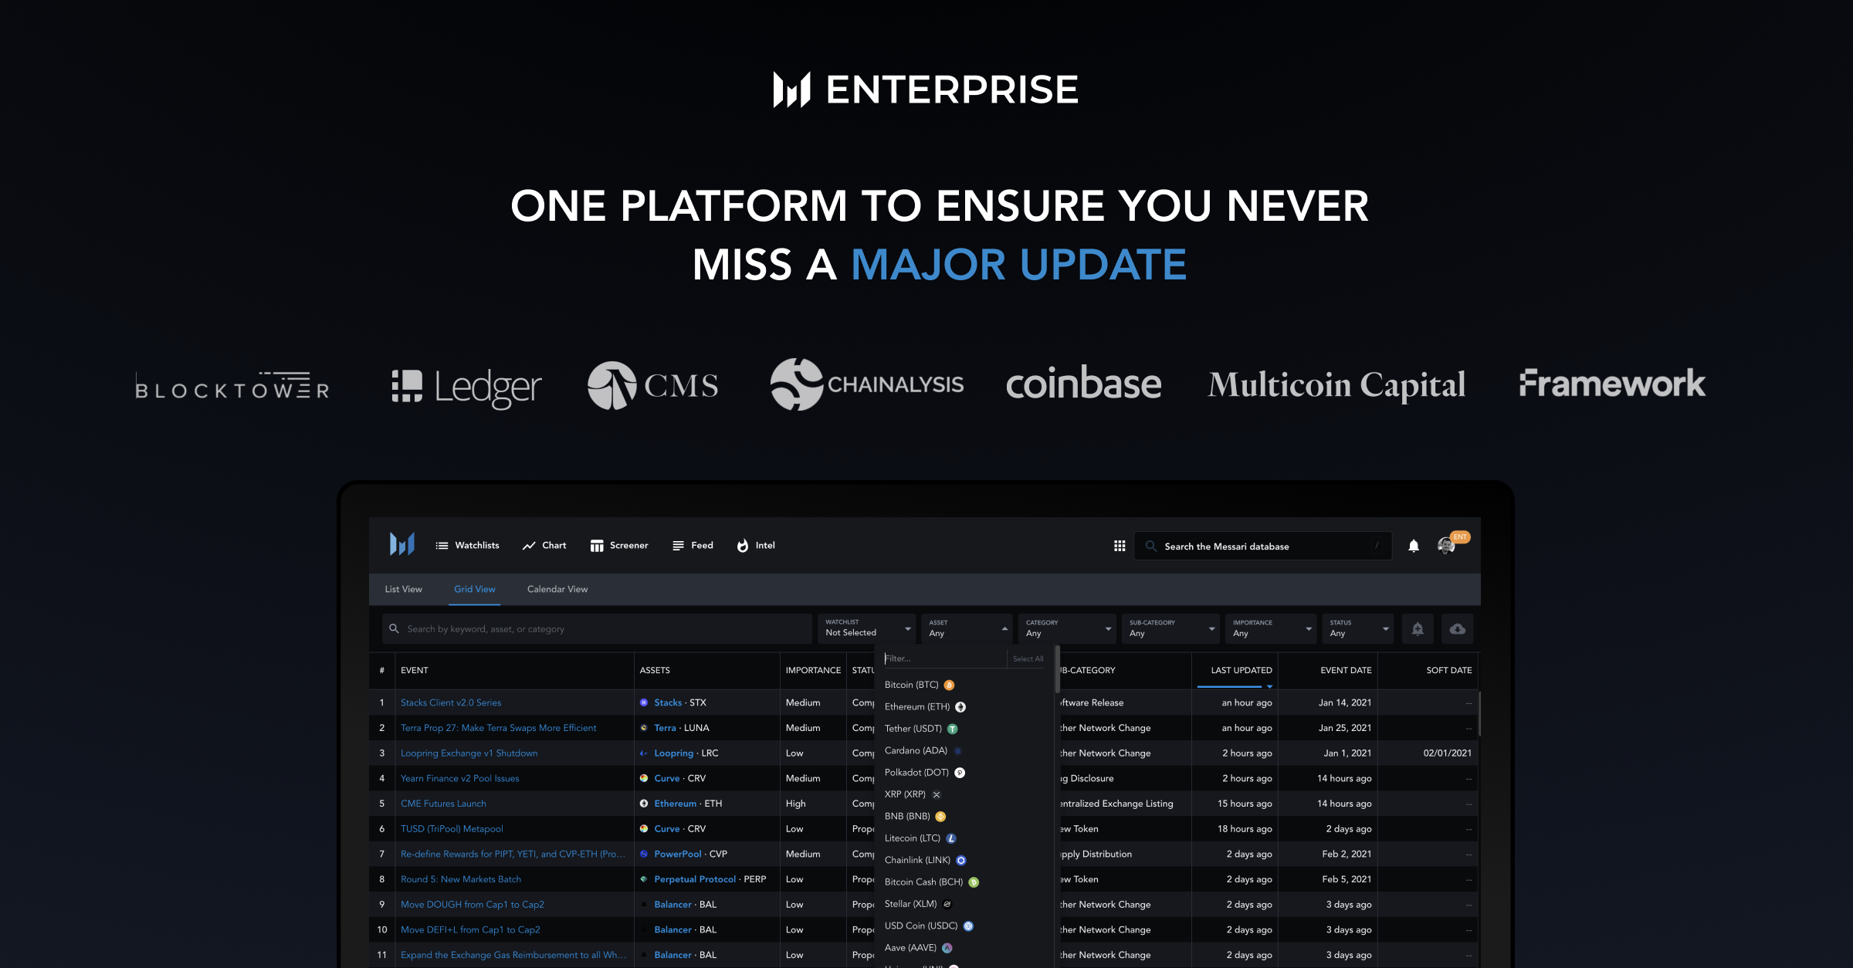Click the Stacks asset link
Screen dimensions: 1853x968
pos(668,702)
